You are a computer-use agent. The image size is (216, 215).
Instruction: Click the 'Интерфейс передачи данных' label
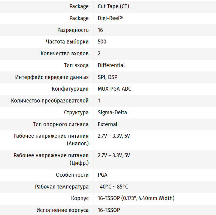coord(52,77)
